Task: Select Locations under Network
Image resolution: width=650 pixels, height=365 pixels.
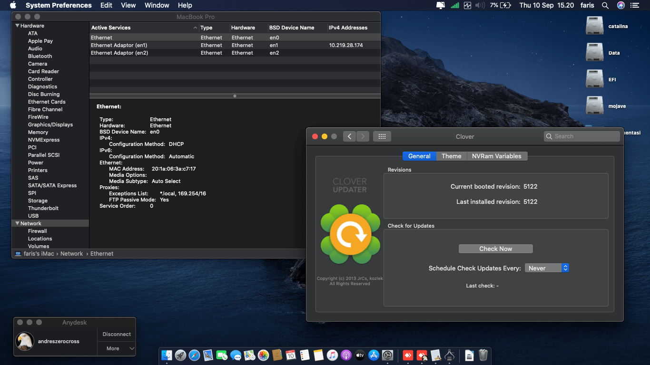Action: (x=40, y=239)
